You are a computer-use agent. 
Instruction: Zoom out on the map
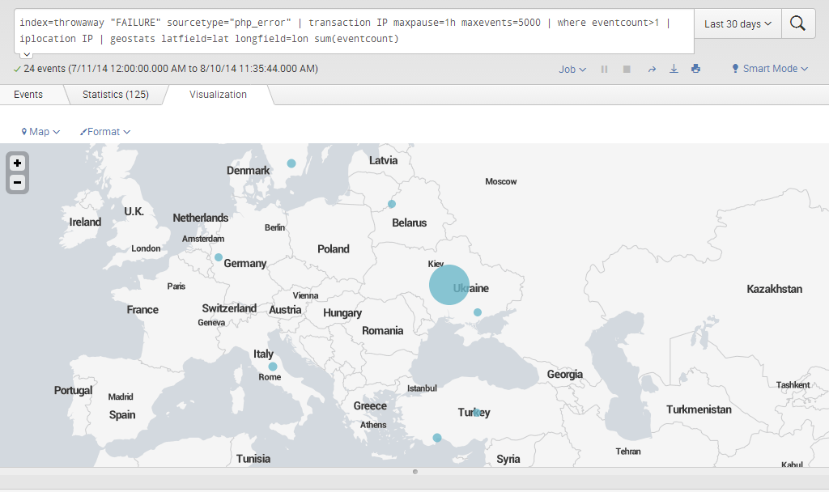click(x=18, y=182)
